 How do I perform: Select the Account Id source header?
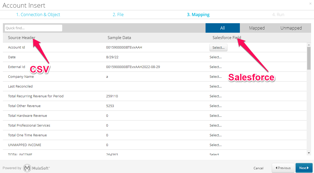pyautogui.click(x=16, y=47)
